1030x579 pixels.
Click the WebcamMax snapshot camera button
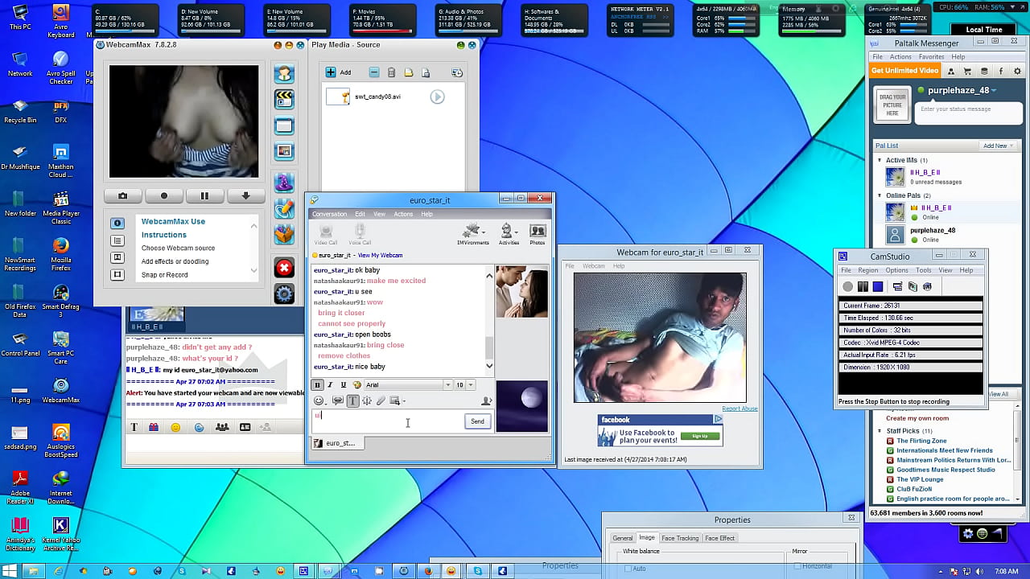tap(122, 195)
